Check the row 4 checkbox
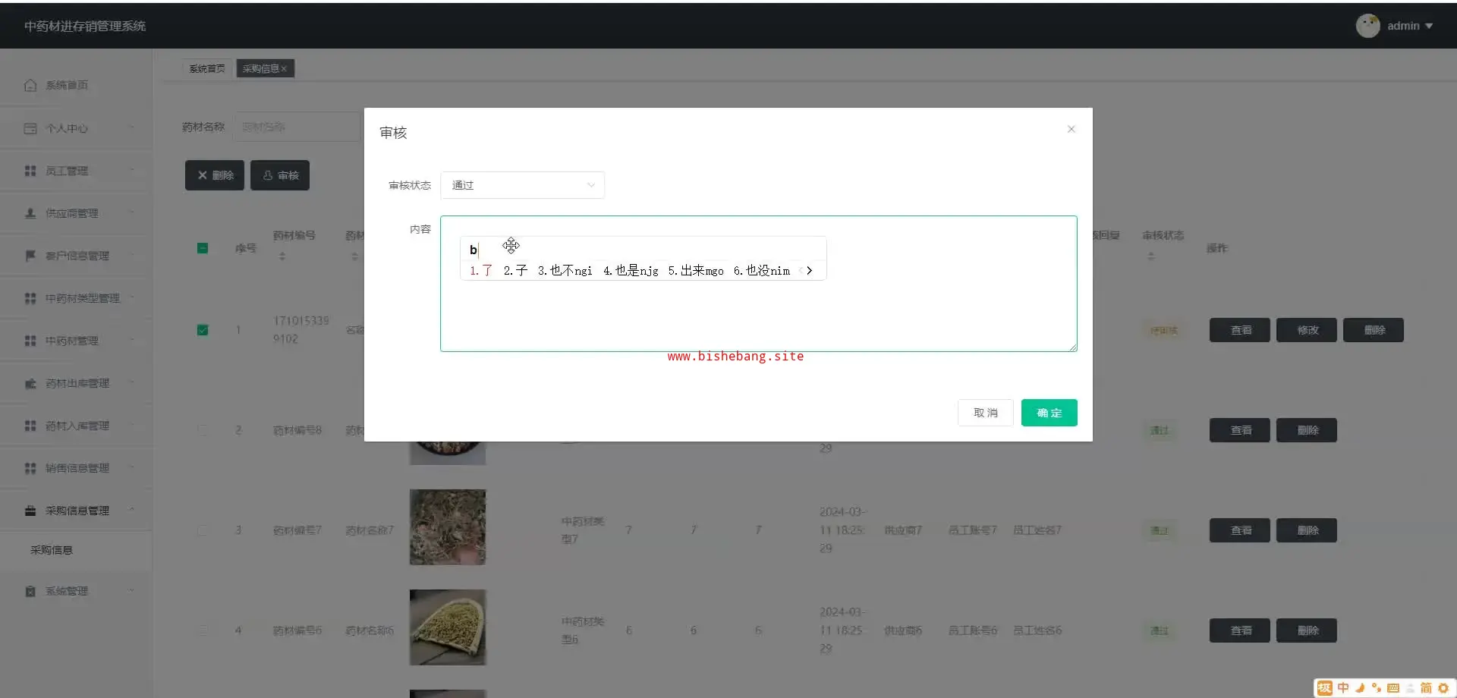The width and height of the screenshot is (1457, 698). 203,630
